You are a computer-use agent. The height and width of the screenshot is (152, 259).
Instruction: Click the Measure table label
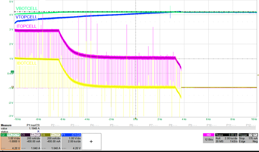(x=6, y=125)
